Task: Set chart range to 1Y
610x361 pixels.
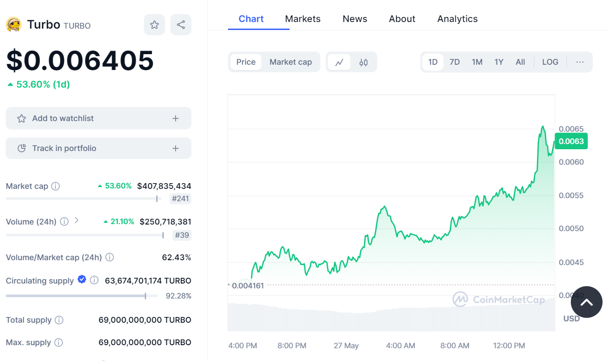Action: tap(499, 62)
